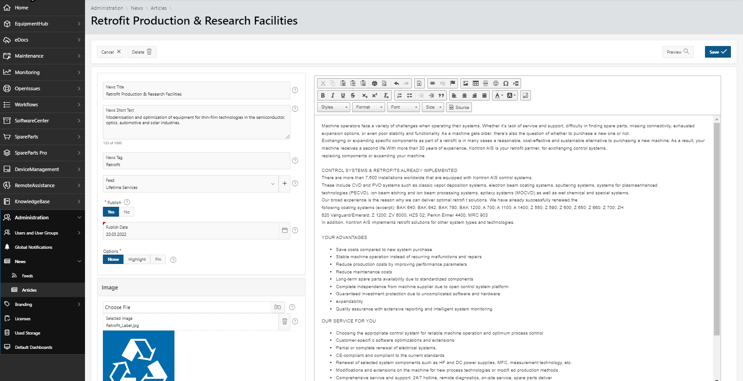Image resolution: width=743 pixels, height=381 pixels.
Task: Remove the selected image with trash icon
Action: click(x=284, y=322)
